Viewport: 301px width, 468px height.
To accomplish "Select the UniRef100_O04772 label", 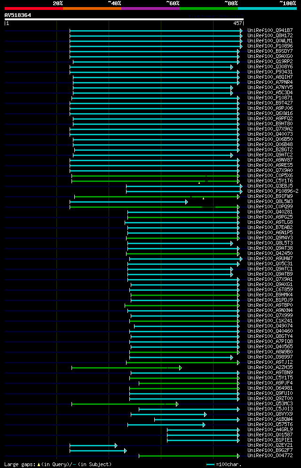I will click(270, 456).
